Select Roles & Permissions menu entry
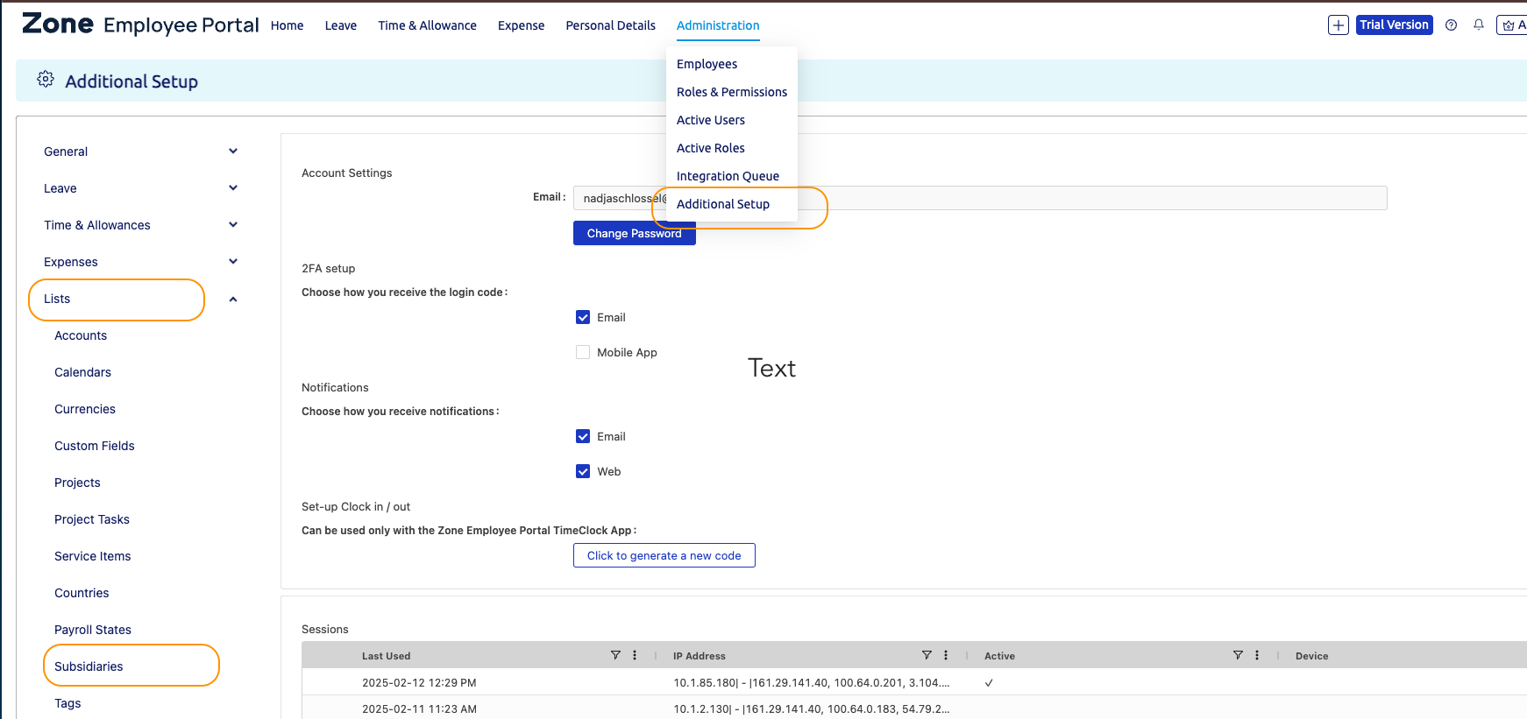Viewport: 1527px width, 719px height. (732, 92)
